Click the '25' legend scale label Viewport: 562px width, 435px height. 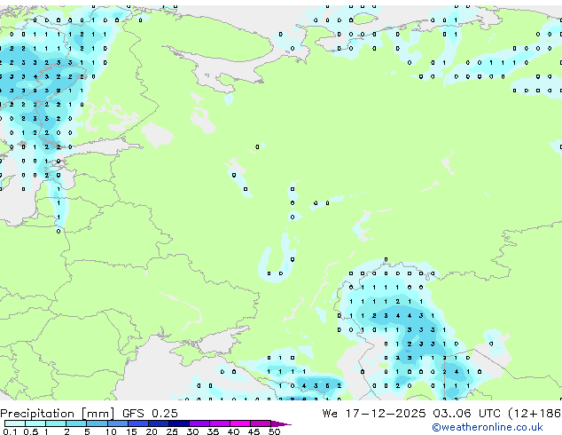tap(172, 431)
